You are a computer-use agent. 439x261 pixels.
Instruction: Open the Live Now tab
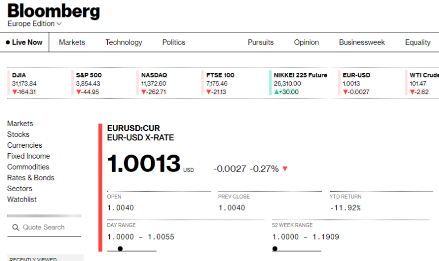point(24,42)
